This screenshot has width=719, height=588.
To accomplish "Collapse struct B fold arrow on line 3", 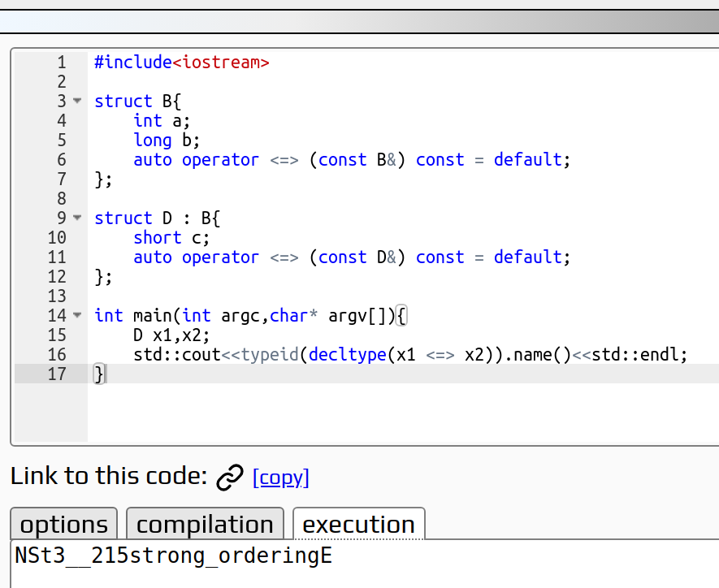I will pyautogui.click(x=77, y=101).
